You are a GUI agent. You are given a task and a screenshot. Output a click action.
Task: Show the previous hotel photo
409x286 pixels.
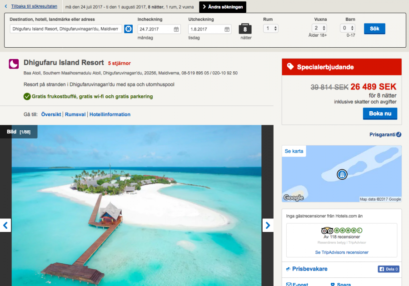click(5, 225)
